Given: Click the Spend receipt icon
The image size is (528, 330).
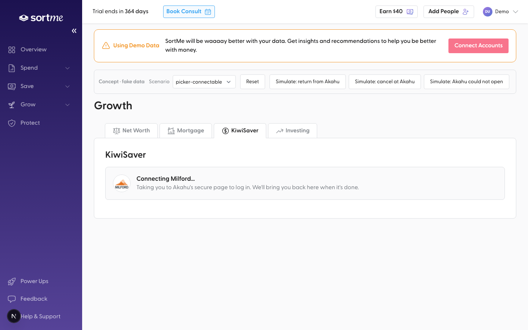Looking at the screenshot, I should coord(12,68).
